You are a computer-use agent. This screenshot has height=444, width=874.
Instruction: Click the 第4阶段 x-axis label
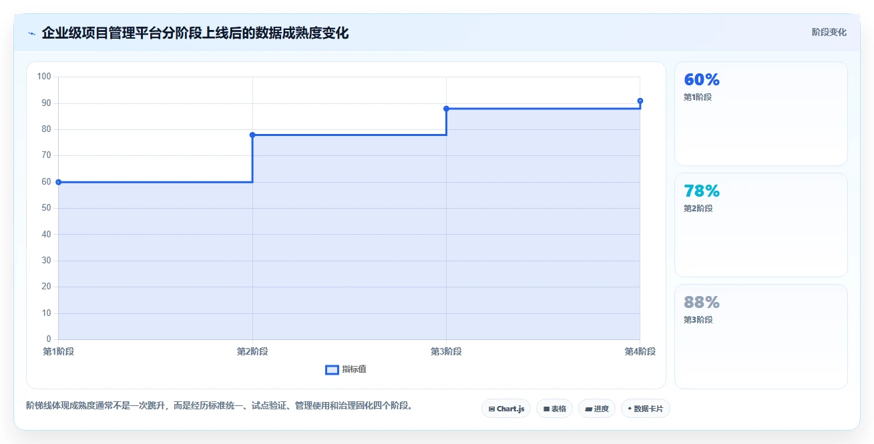coord(640,352)
